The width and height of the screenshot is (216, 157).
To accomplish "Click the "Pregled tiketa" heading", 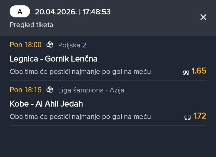I will point(31,25).
